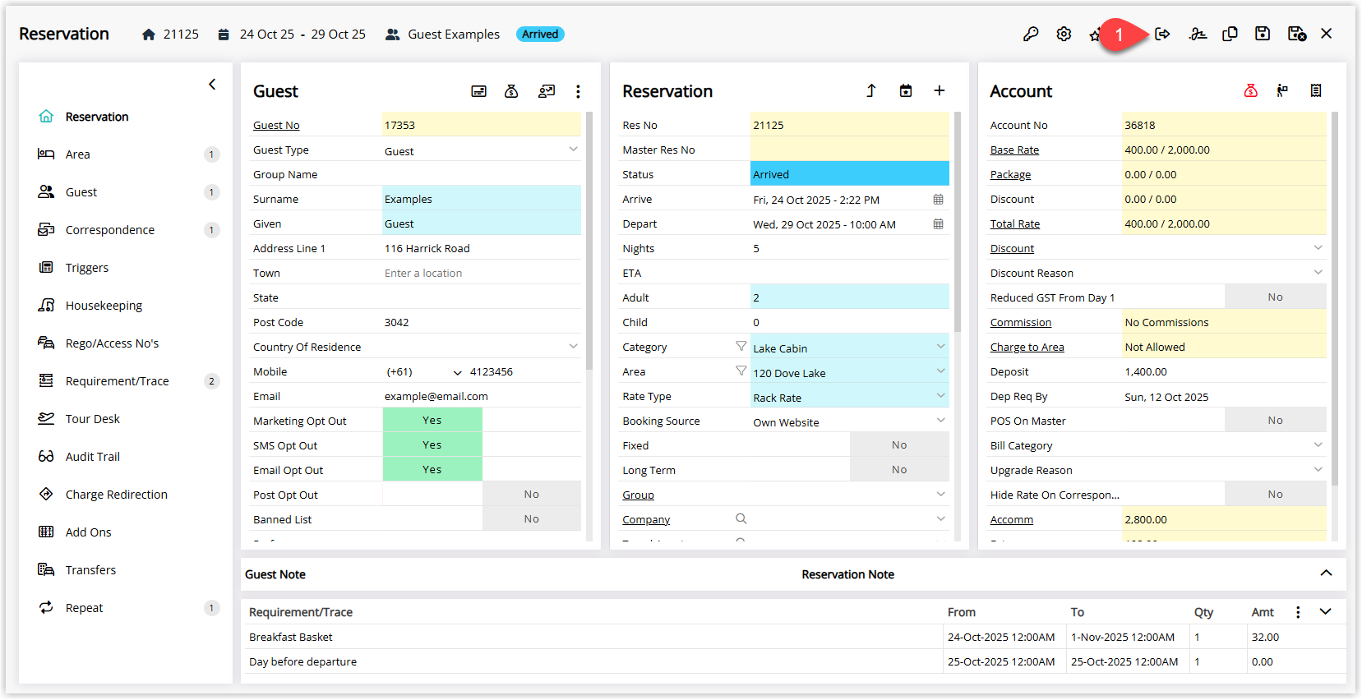
Task: Click the Accomm link
Action: pyautogui.click(x=1012, y=520)
